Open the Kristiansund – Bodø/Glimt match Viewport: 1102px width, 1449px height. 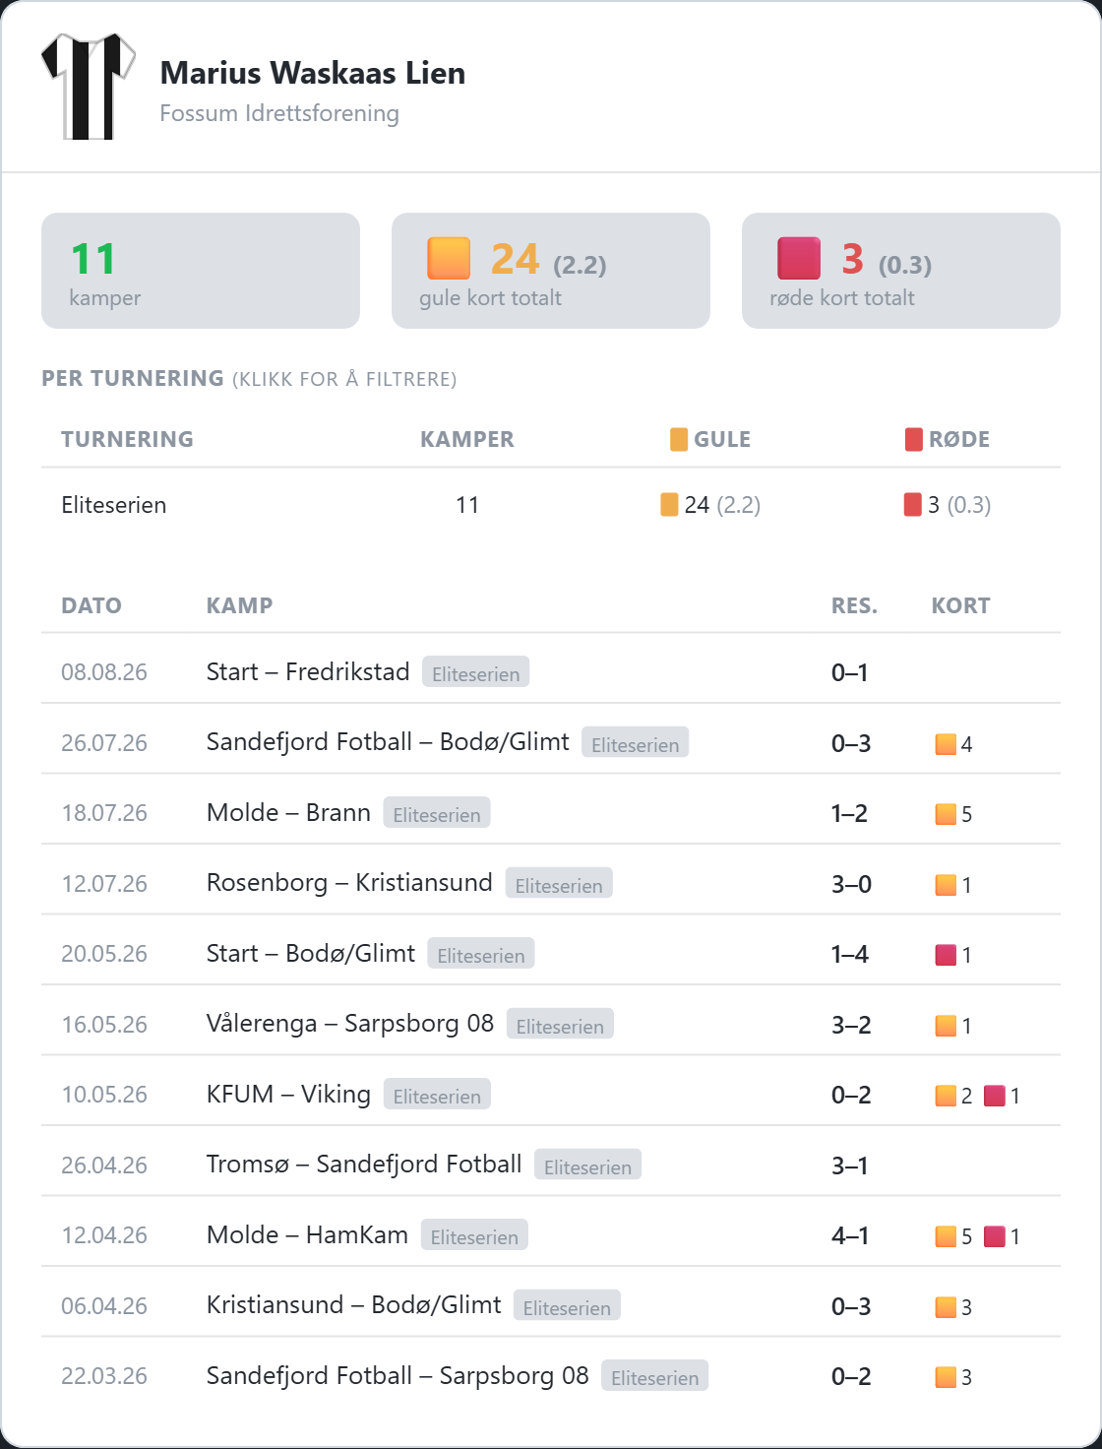(x=551, y=1306)
